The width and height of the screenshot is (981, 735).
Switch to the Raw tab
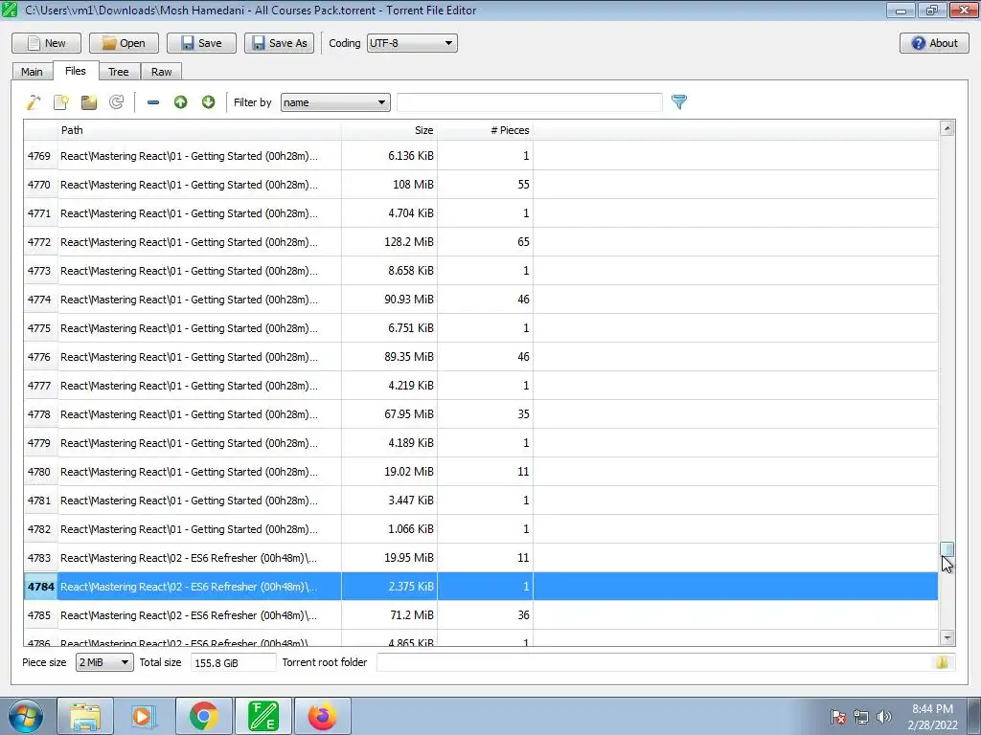(x=161, y=72)
